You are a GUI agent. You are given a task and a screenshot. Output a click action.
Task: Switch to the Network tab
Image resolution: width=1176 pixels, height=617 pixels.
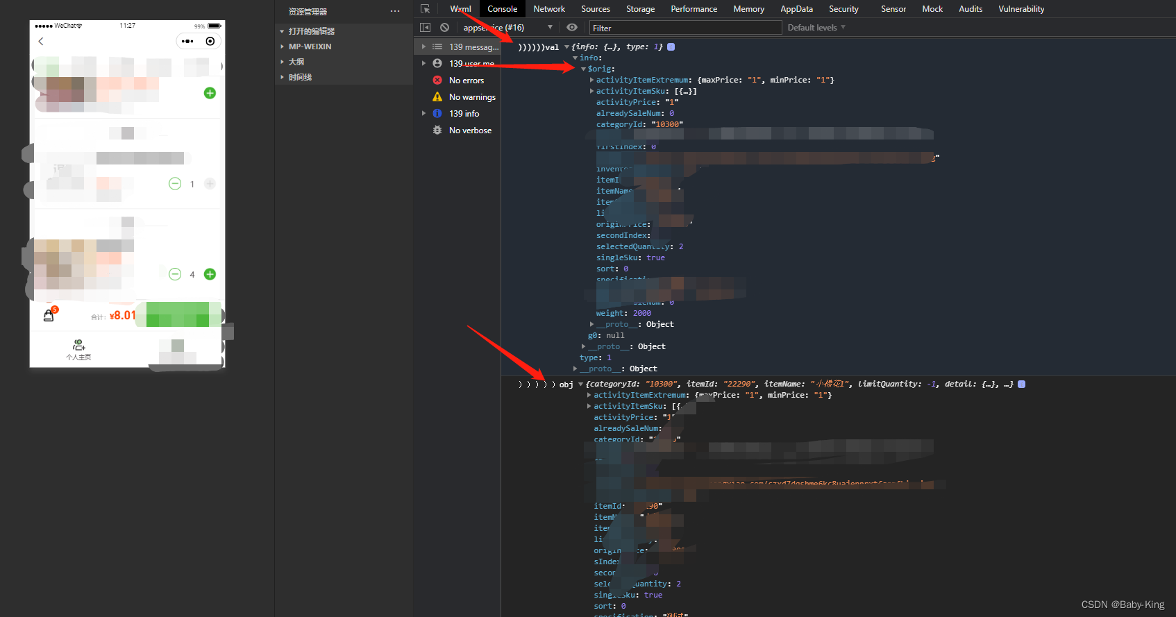pyautogui.click(x=549, y=9)
